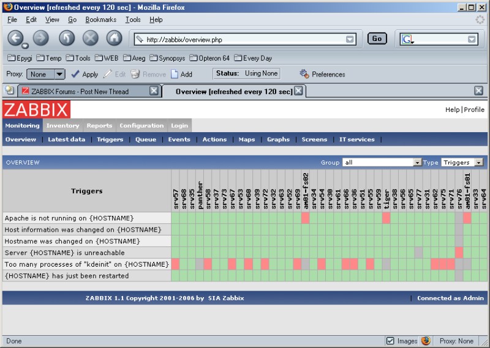Open the Bookmarks menu
Viewport: 490px width, 348px height.
pyautogui.click(x=100, y=20)
